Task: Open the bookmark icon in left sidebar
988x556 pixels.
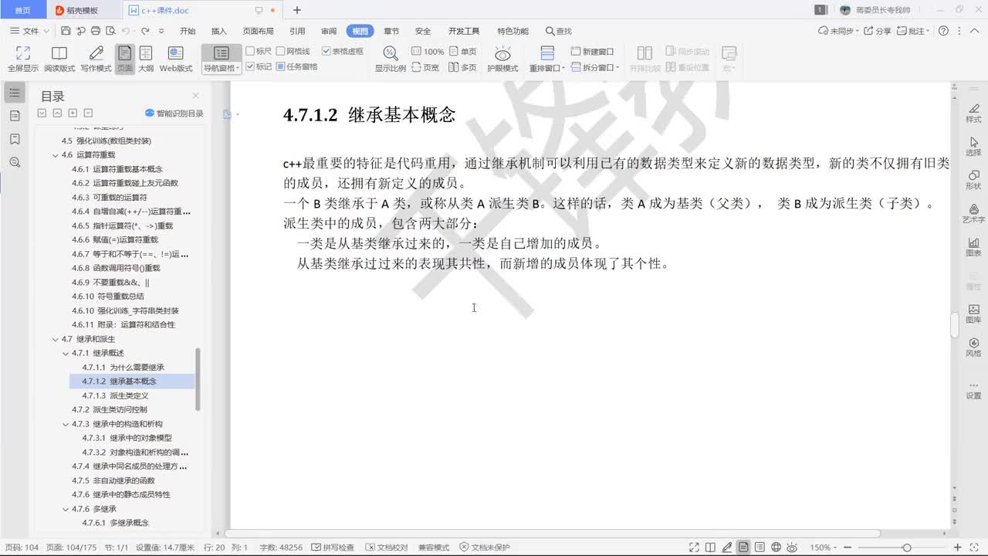Action: pyautogui.click(x=15, y=139)
